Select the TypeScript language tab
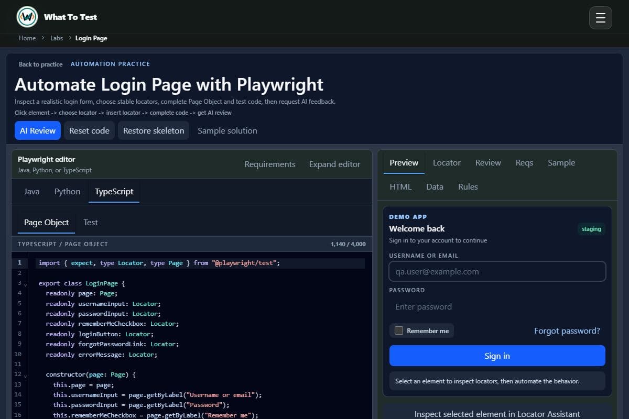The width and height of the screenshot is (629, 419). coord(114,191)
